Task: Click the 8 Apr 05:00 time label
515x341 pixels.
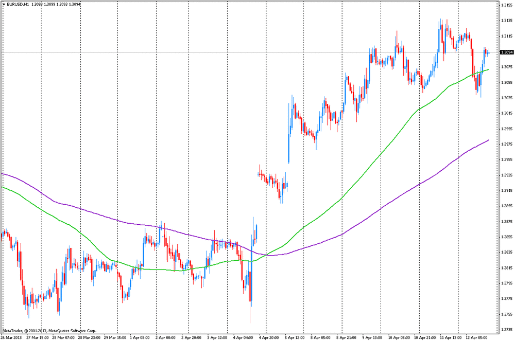Action: (x=320, y=337)
